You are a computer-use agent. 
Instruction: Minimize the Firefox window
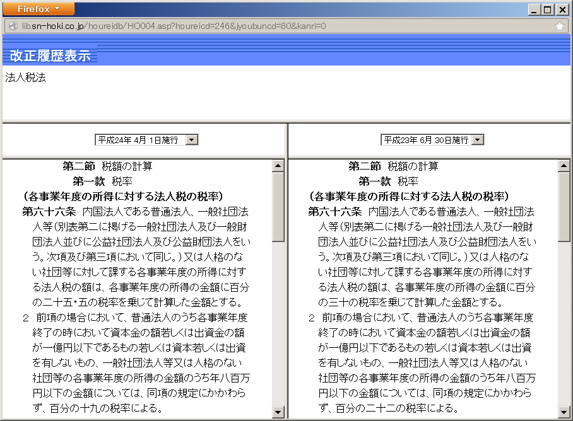534,10
